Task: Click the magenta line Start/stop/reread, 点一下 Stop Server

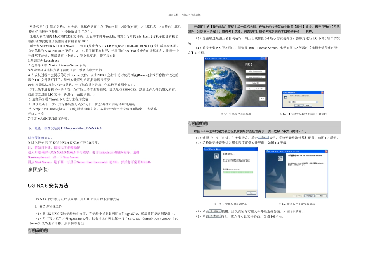Action: [54, 157]
